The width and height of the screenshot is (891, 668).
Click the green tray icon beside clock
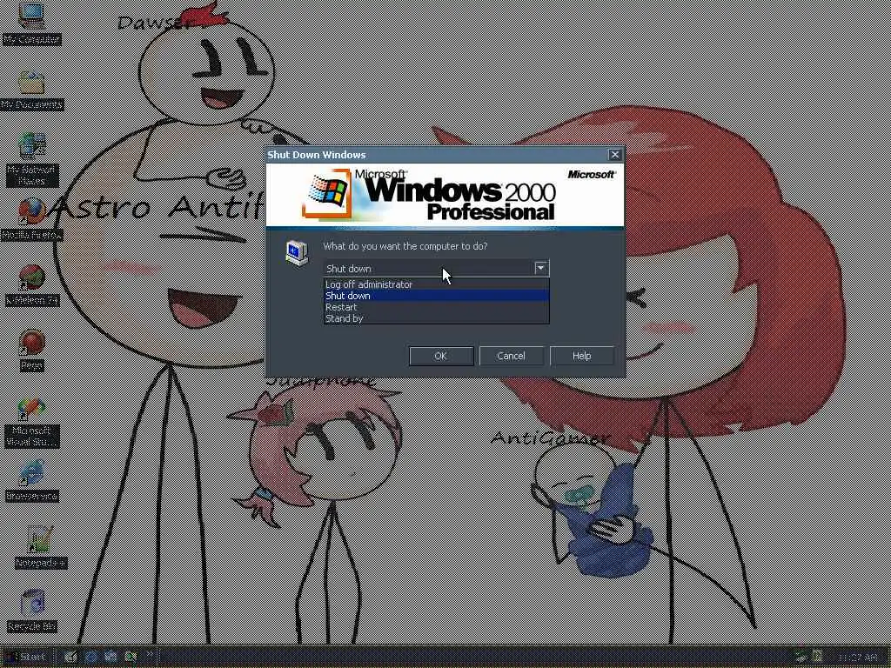[x=817, y=658]
